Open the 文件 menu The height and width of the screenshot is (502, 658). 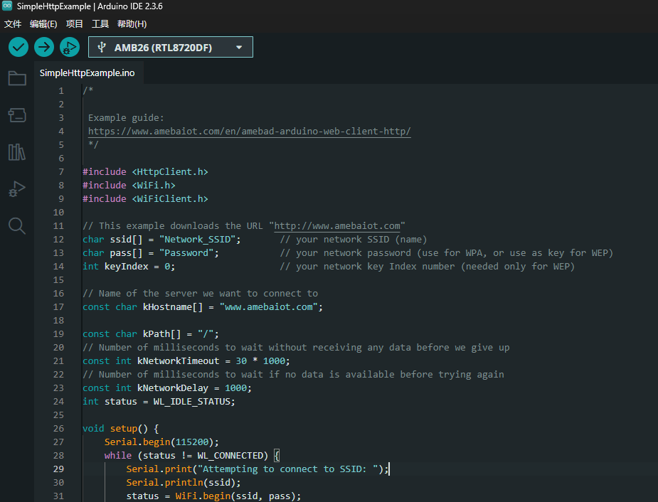(13, 24)
